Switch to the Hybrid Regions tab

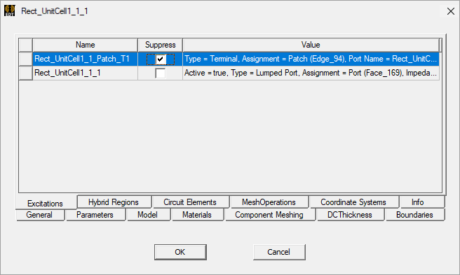[x=114, y=202]
